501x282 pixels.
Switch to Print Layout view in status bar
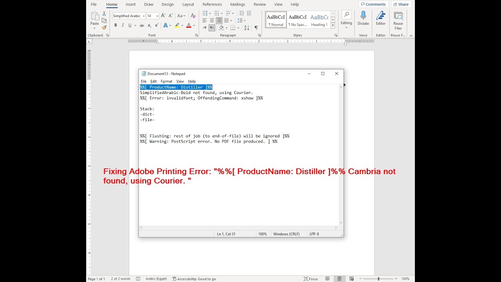coord(339,279)
